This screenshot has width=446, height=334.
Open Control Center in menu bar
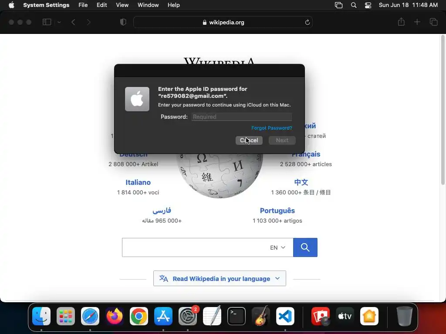click(368, 5)
